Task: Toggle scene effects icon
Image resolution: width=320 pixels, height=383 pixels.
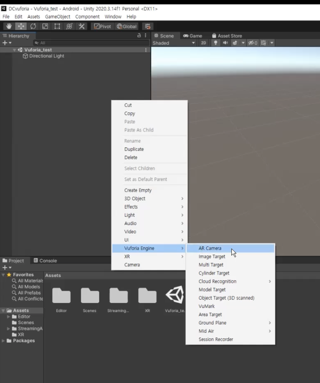Action: 235,43
